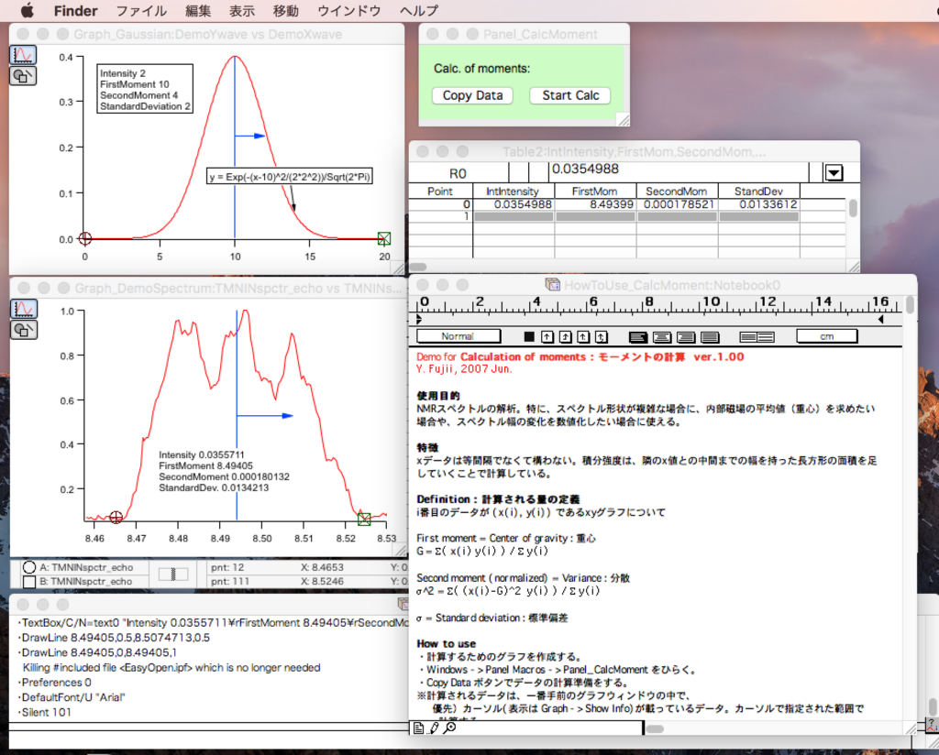Select cursor A round marker in info panel
The width and height of the screenshot is (939, 755).
tap(29, 567)
